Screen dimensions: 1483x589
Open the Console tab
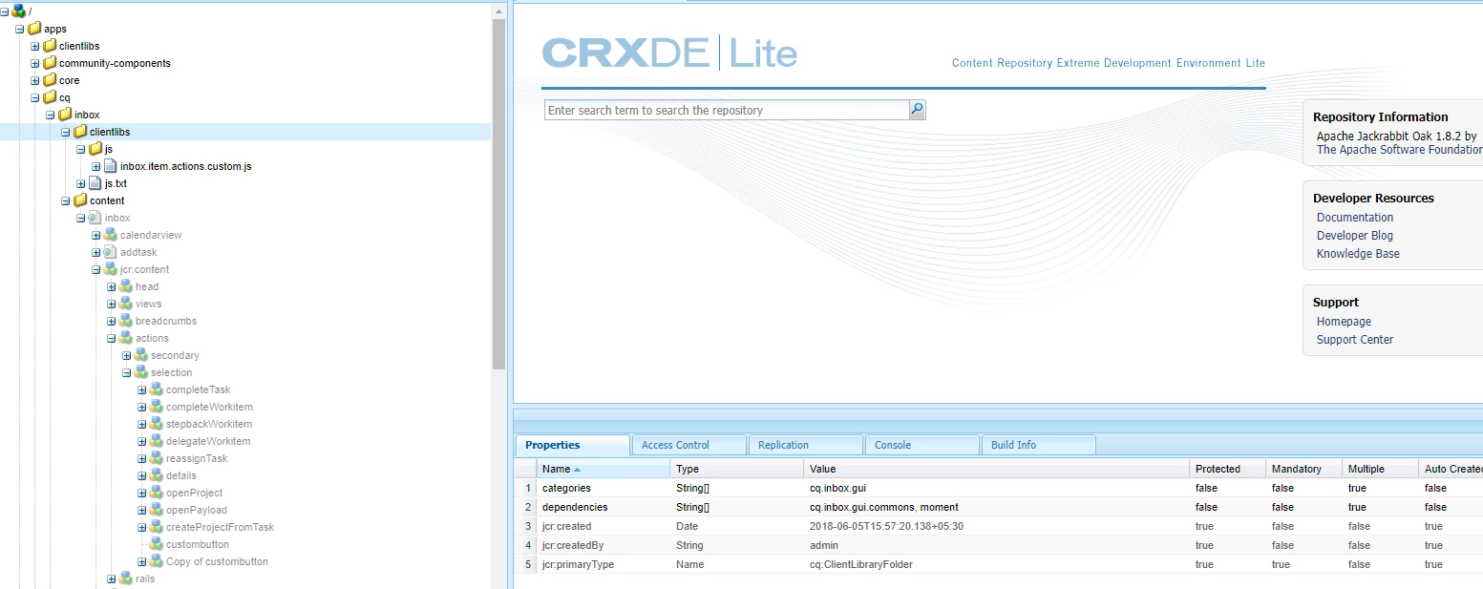coord(922,445)
